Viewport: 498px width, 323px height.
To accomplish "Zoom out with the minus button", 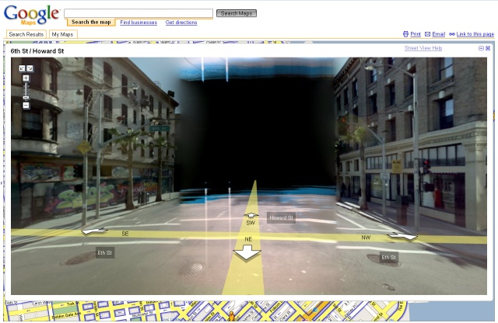I will click(26, 105).
